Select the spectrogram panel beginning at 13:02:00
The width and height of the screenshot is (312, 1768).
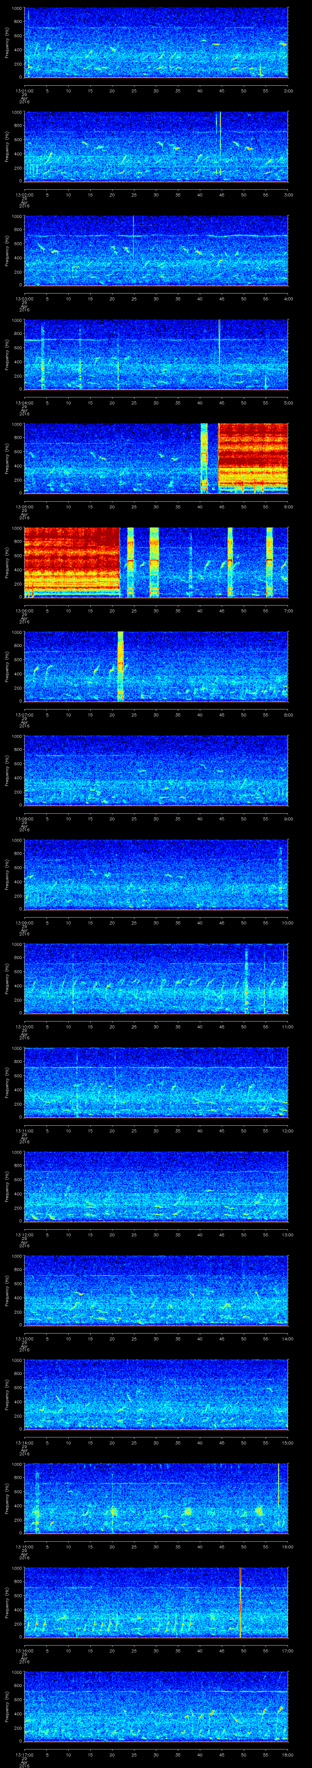156,147
